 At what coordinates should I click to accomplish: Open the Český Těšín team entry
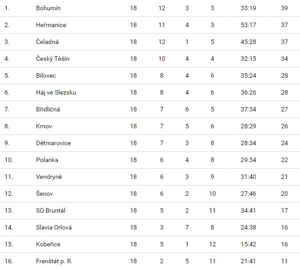(x=52, y=59)
